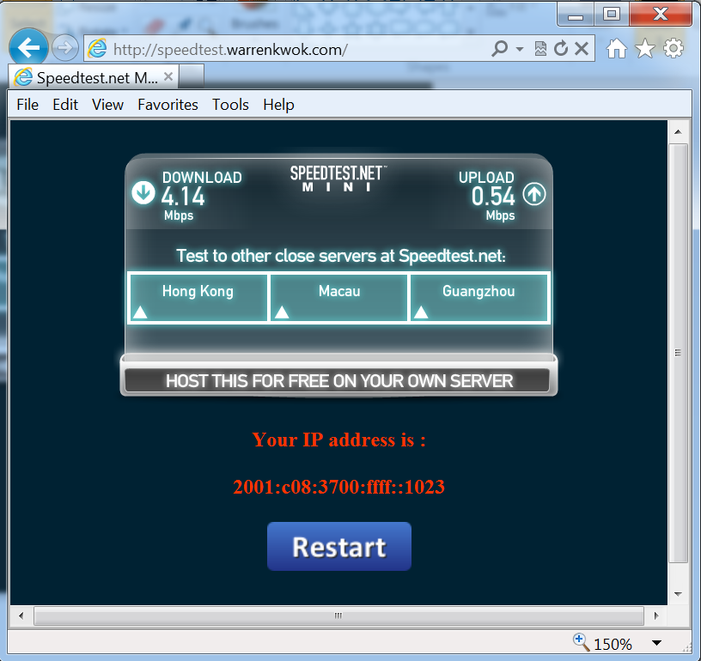Maximize the Internet Explorer window
This screenshot has height=661, width=701.
coord(611,15)
